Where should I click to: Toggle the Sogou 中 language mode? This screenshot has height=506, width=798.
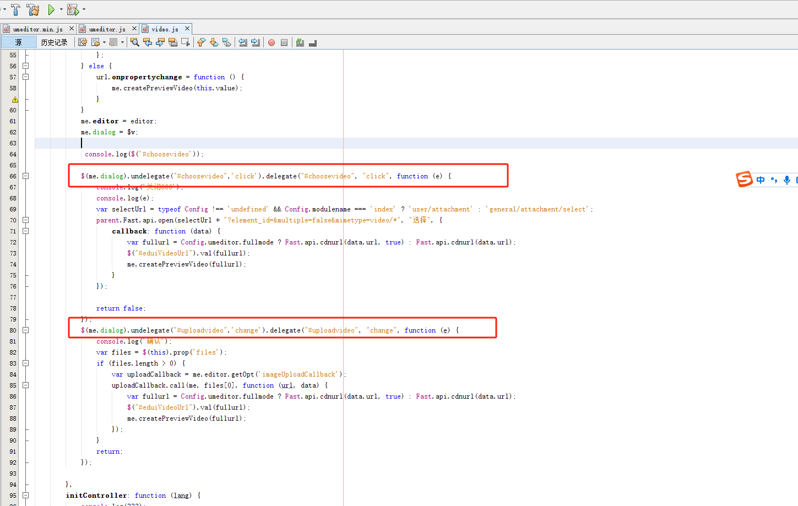point(761,180)
